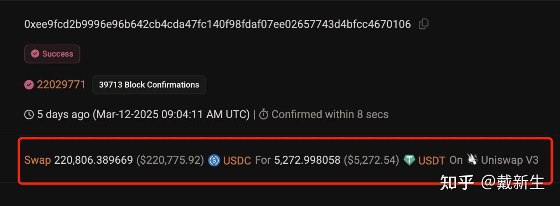Image resolution: width=560 pixels, height=206 pixels.
Task: Click the checkmark icon beside block number
Action: (x=29, y=85)
